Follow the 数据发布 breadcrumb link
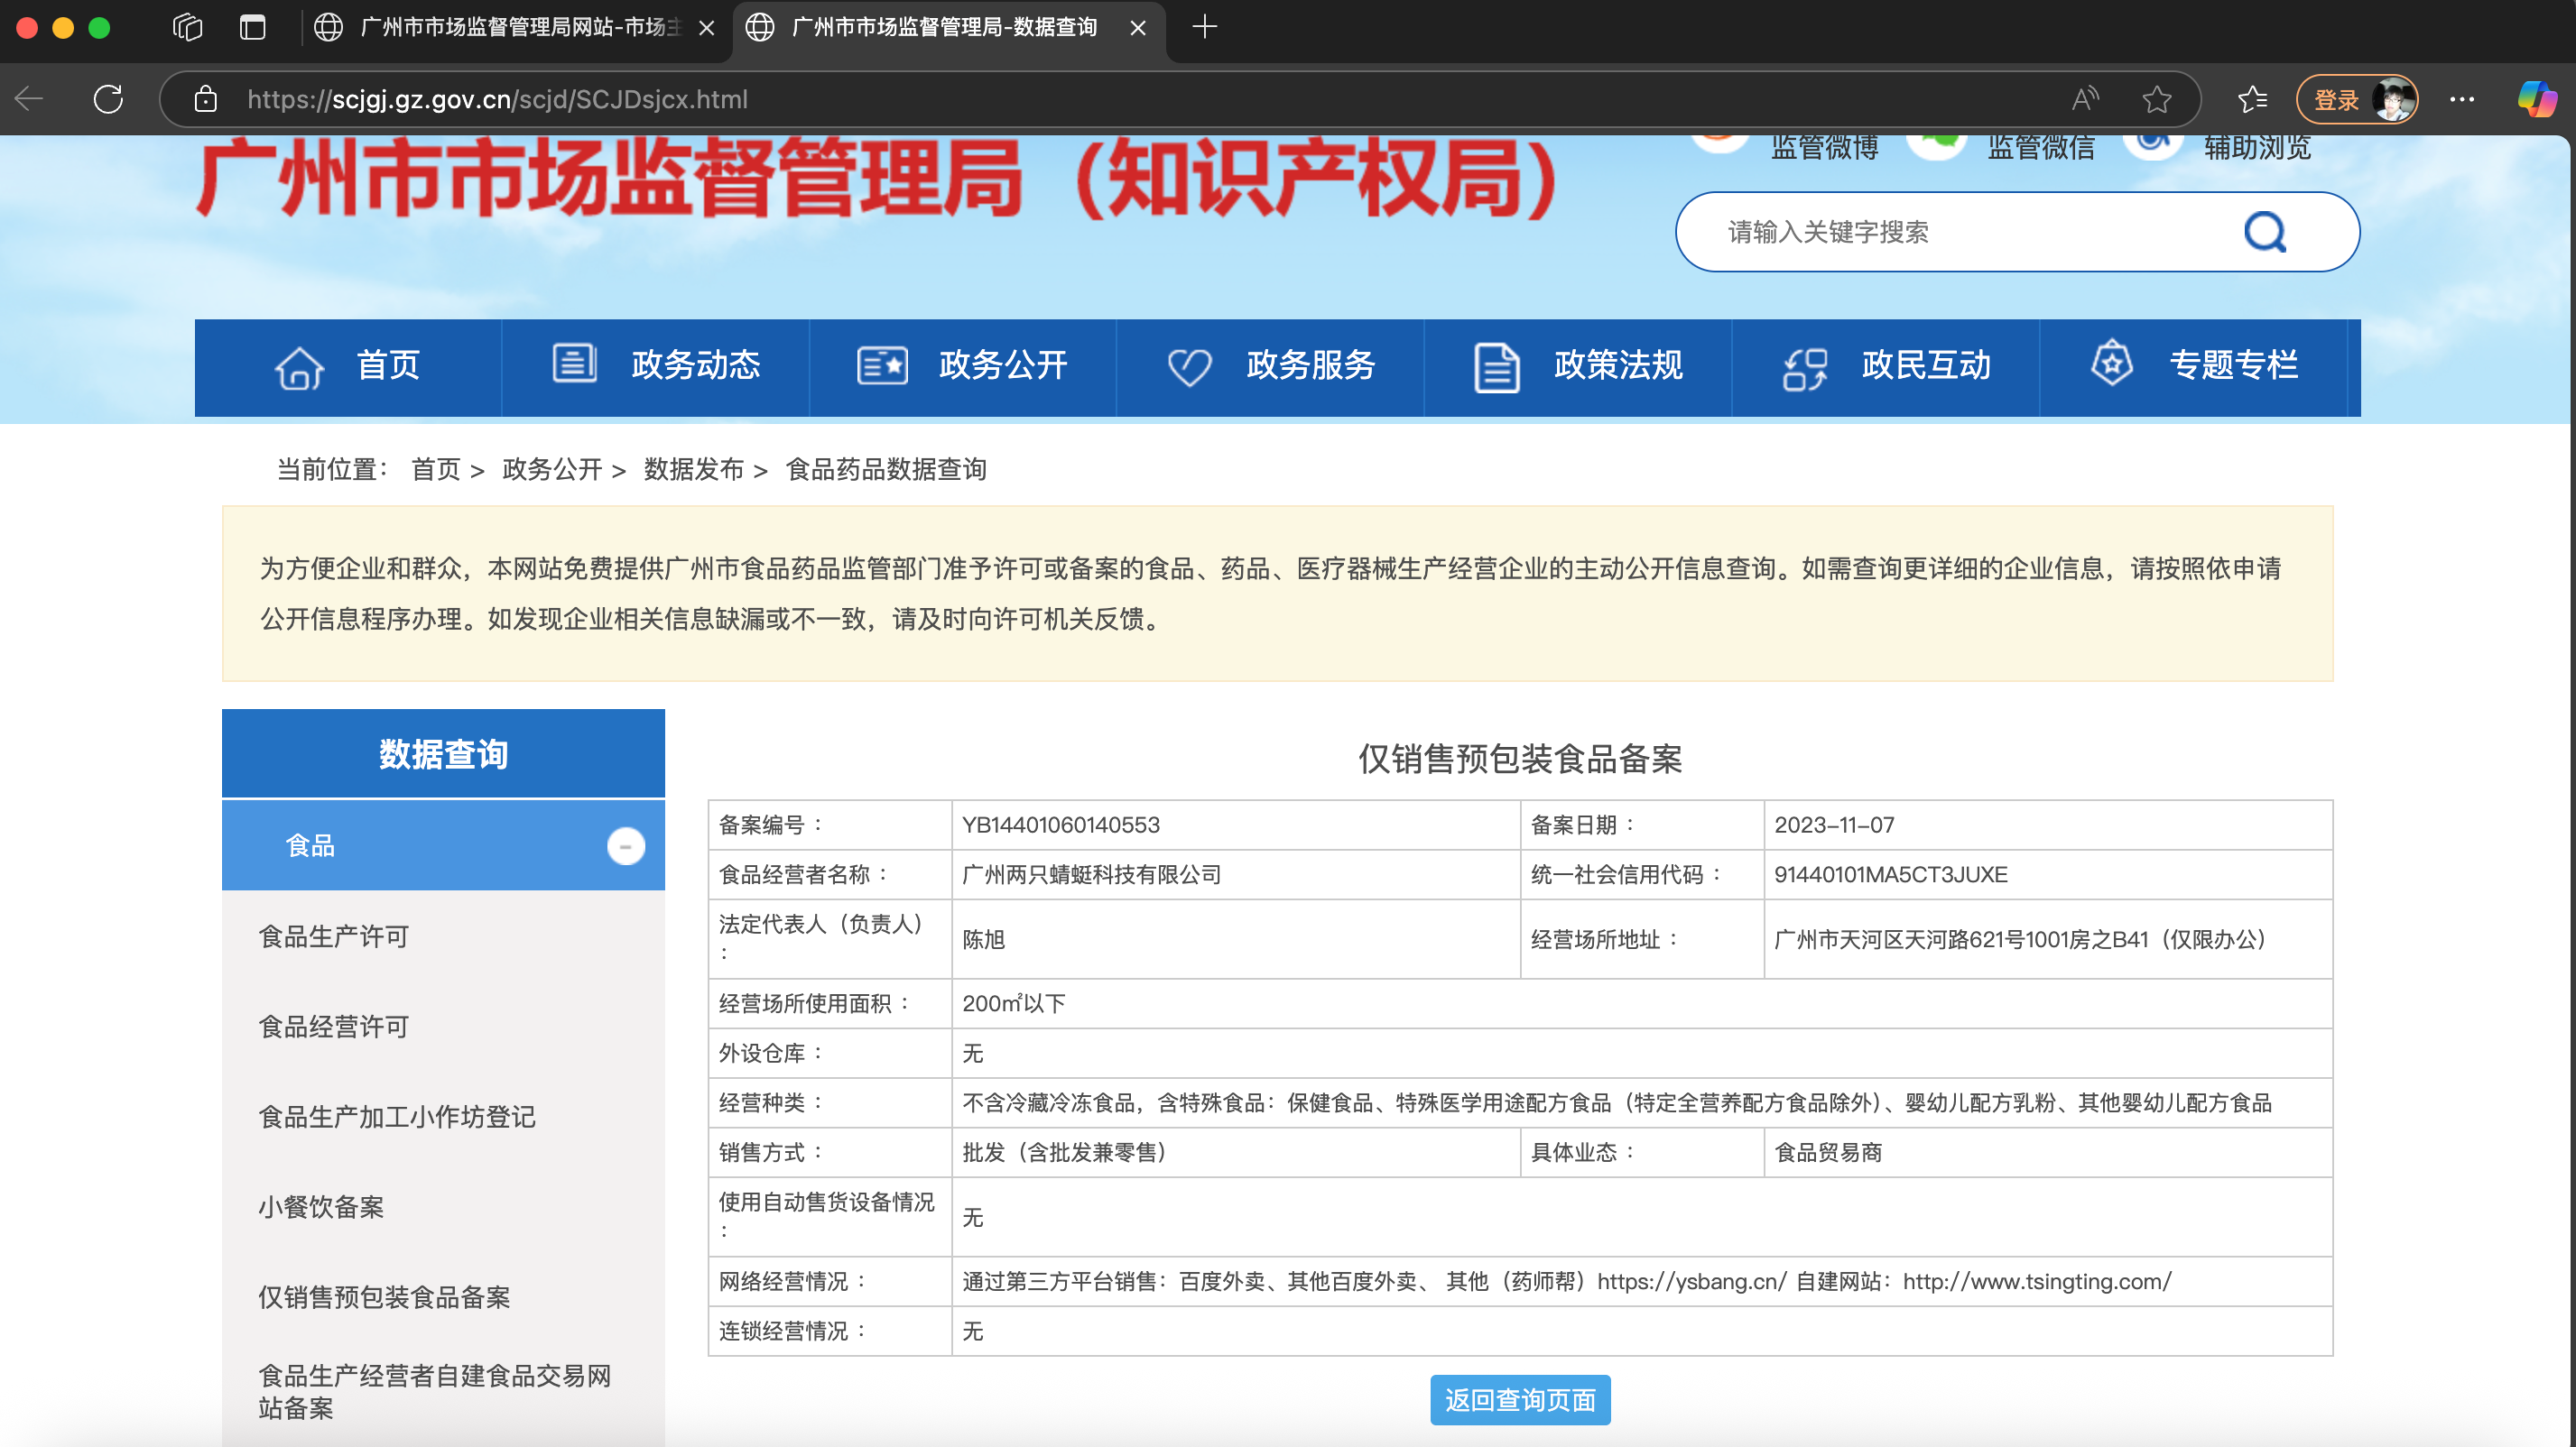The image size is (2576, 1447). (x=693, y=469)
